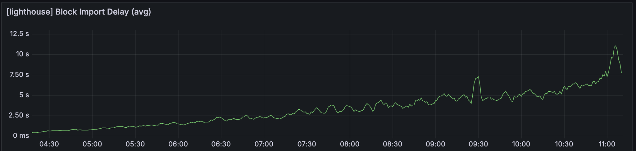Image resolution: width=636 pixels, height=151 pixels.
Task: Click the 10:00 time axis label
Action: click(x=521, y=144)
